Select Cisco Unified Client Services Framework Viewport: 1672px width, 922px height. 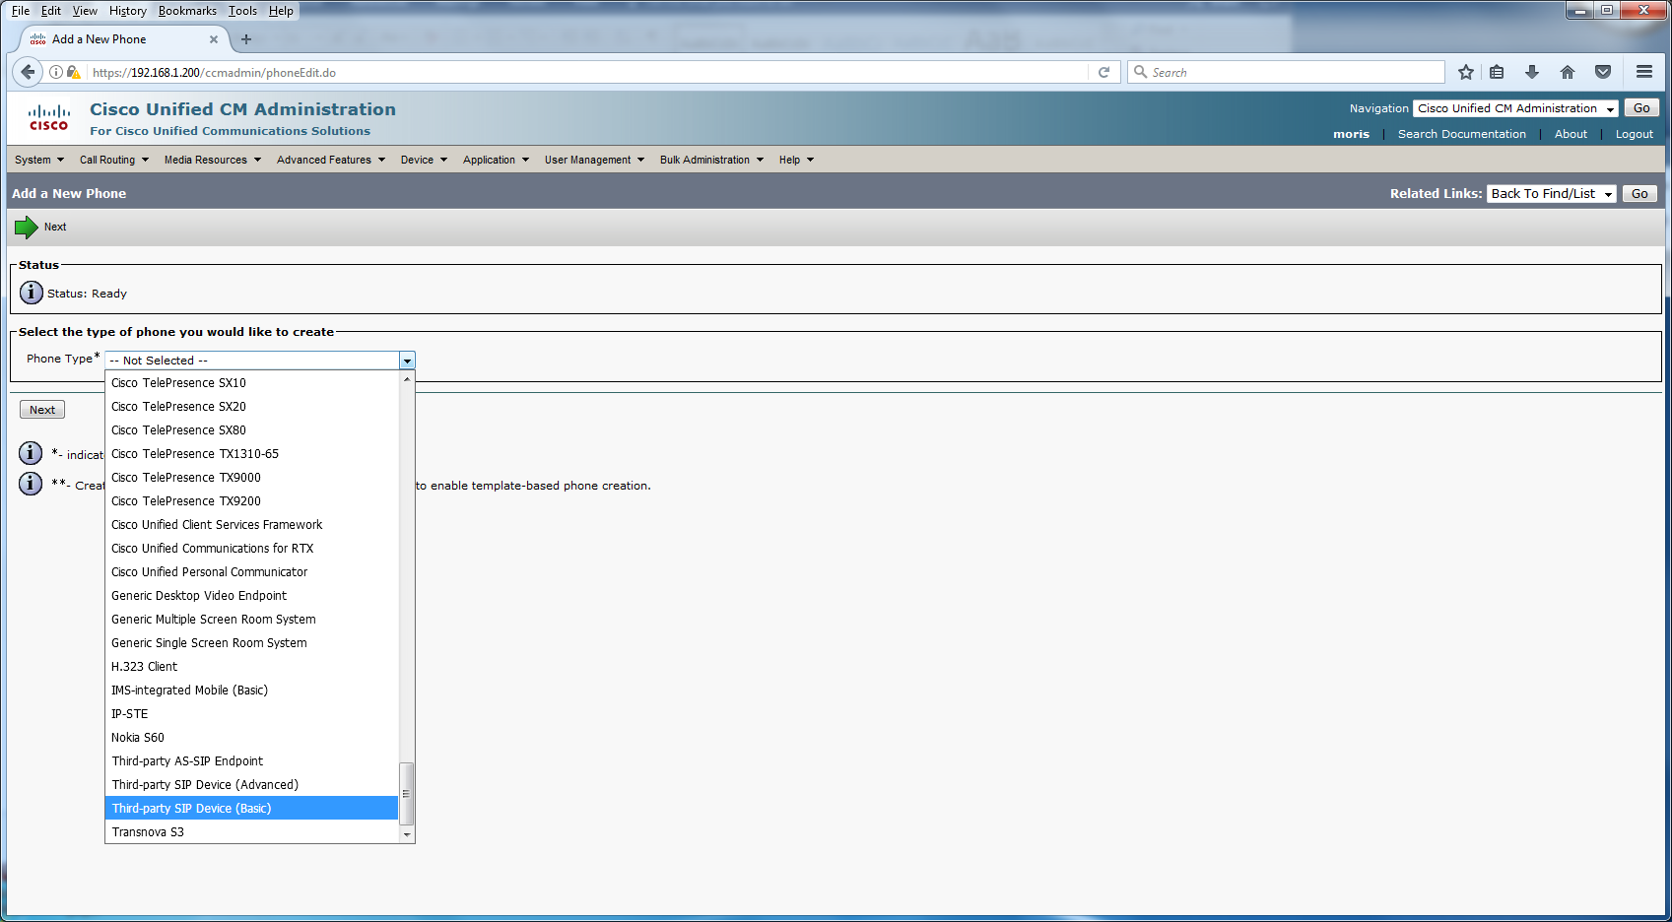tap(251, 524)
